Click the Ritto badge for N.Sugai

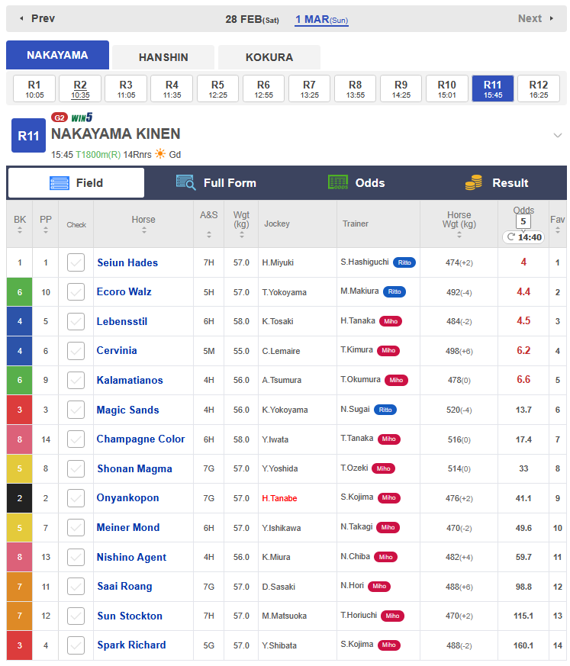point(385,410)
